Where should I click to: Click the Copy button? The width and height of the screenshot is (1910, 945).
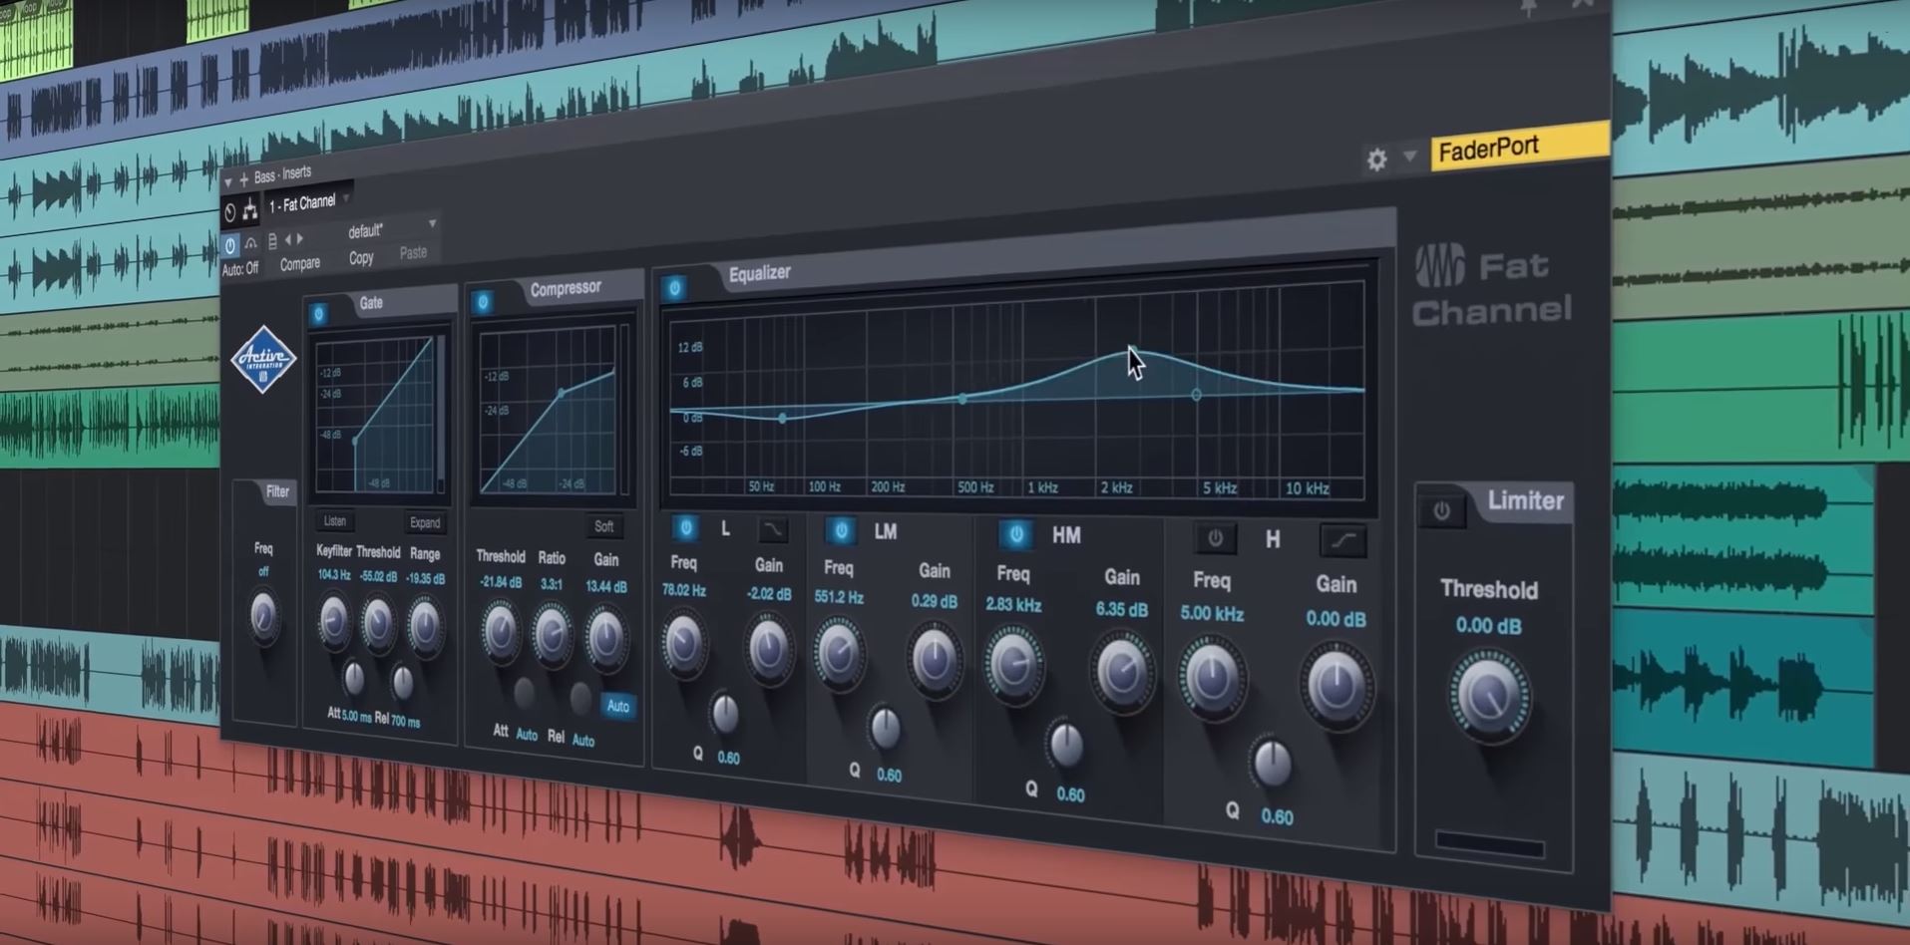point(361,258)
